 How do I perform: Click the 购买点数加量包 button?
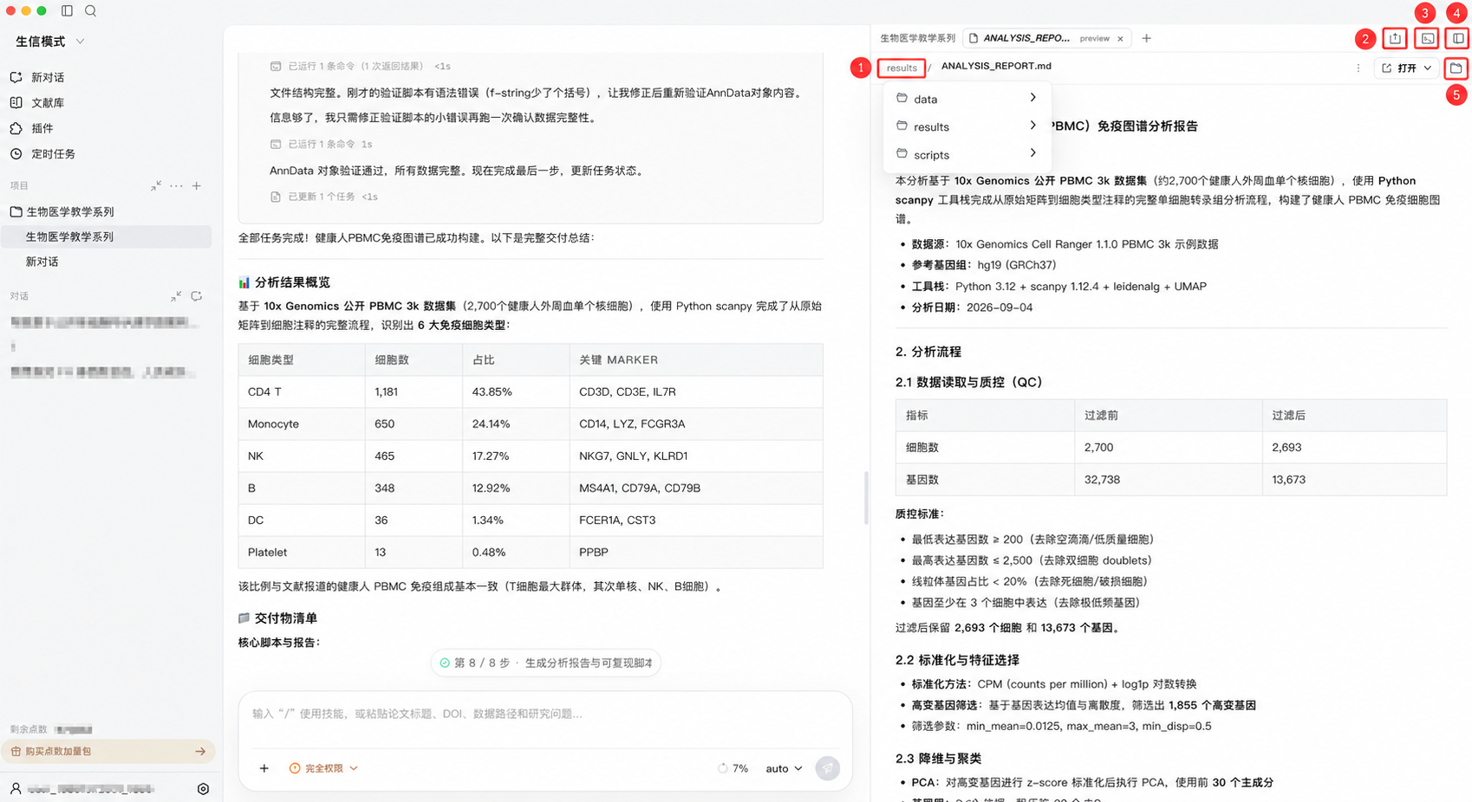[x=108, y=751]
